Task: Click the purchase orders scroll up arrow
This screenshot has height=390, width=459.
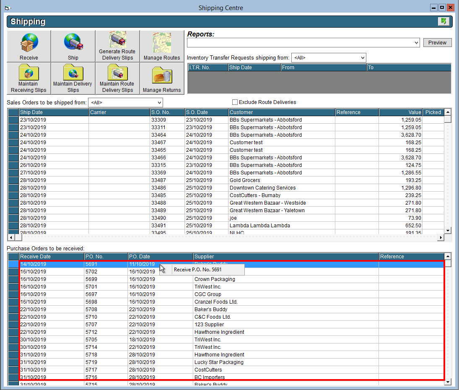Action: point(448,257)
